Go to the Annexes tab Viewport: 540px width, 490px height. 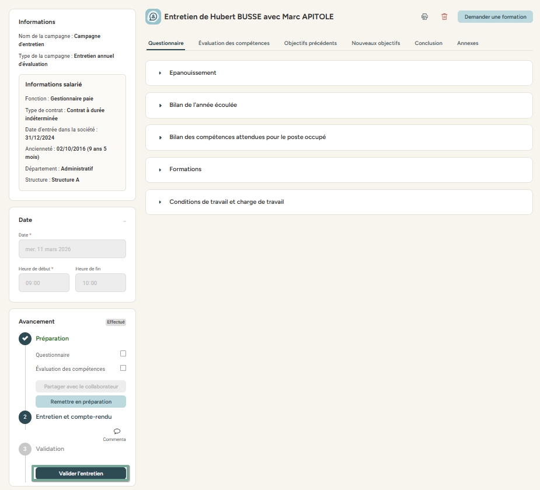point(468,43)
